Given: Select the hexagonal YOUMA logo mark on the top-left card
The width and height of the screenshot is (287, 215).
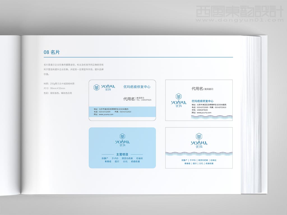Looking at the screenshot, I should [97, 87].
